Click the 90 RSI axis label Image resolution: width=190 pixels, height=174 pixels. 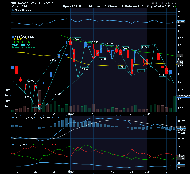point(179,13)
